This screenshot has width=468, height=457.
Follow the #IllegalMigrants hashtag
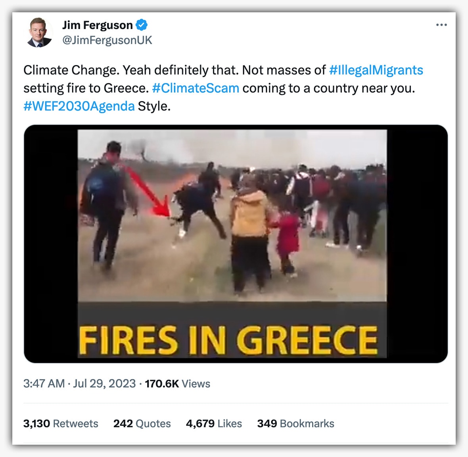376,70
